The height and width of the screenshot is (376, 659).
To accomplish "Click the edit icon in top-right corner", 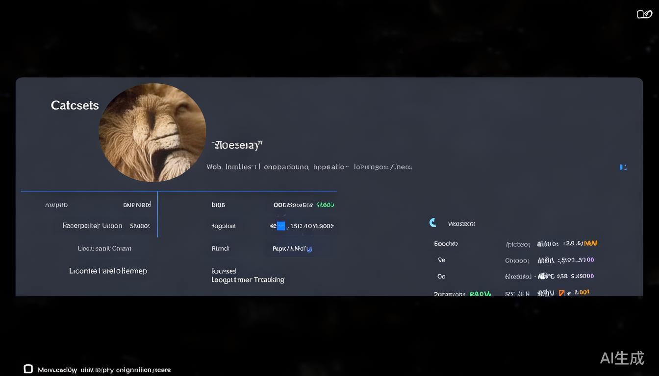I will coord(644,14).
